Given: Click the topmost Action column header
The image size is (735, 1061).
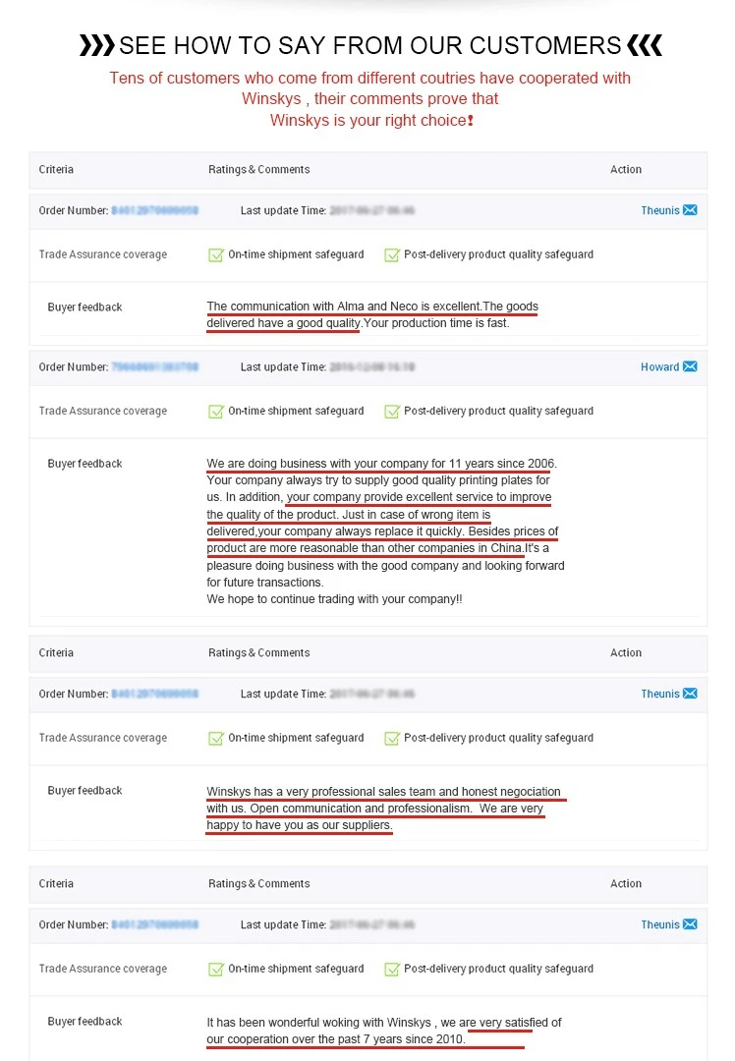Looking at the screenshot, I should (625, 170).
